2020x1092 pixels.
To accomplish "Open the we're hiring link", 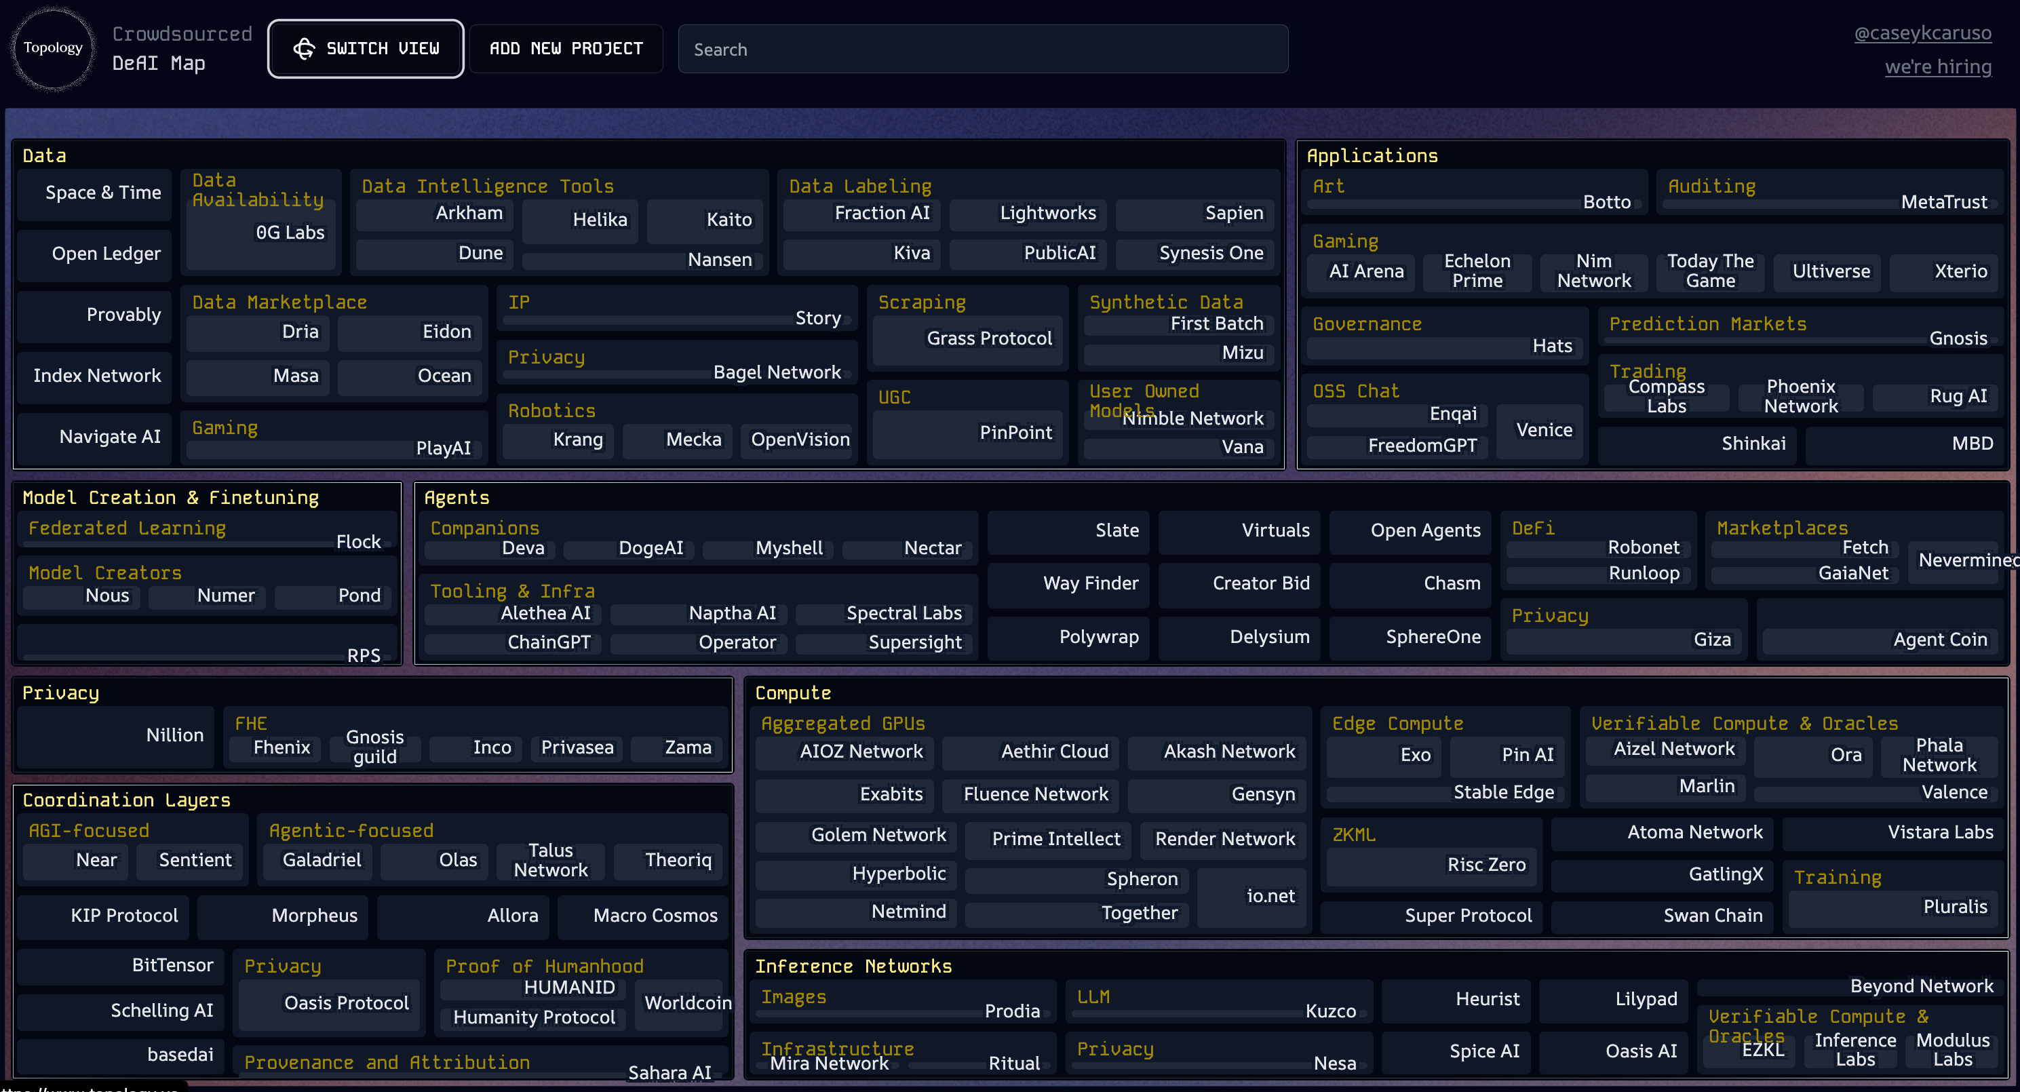I will pyautogui.click(x=1938, y=66).
